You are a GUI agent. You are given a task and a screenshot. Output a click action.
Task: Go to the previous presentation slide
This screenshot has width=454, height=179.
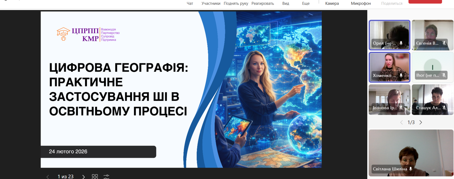pyautogui.click(x=48, y=177)
